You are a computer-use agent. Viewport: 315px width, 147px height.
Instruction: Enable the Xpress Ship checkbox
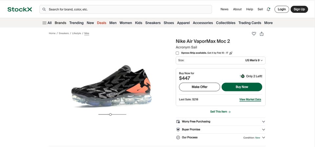178,53
